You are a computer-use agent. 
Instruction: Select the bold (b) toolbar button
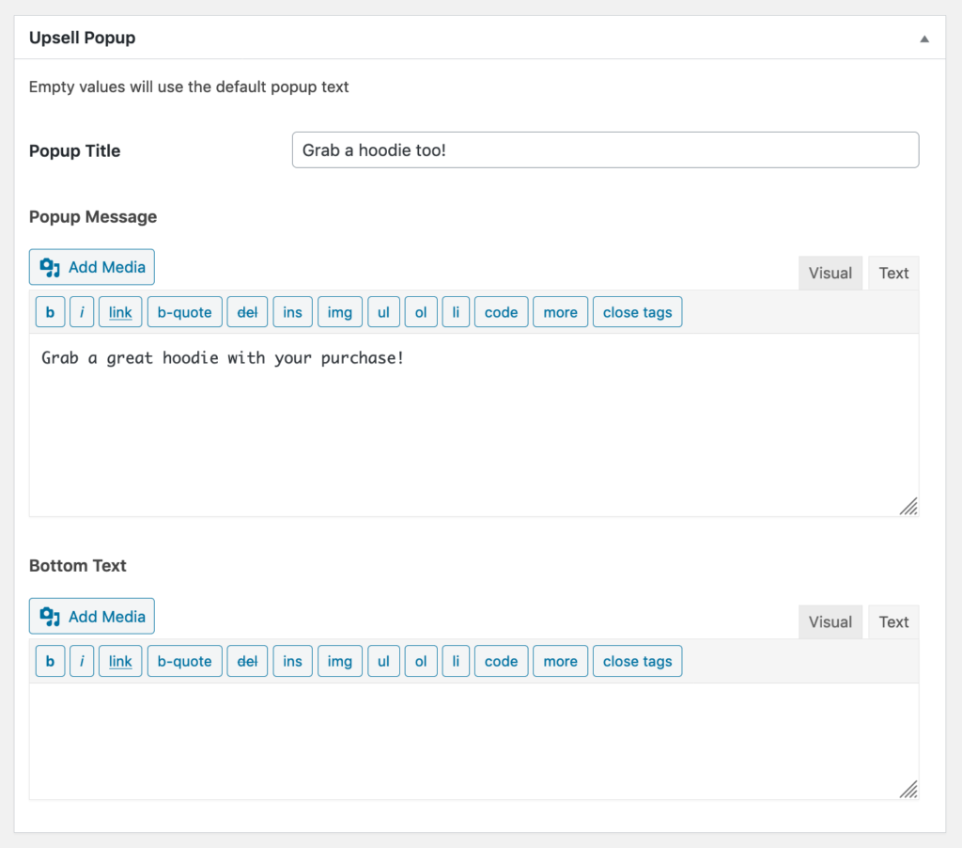(50, 311)
